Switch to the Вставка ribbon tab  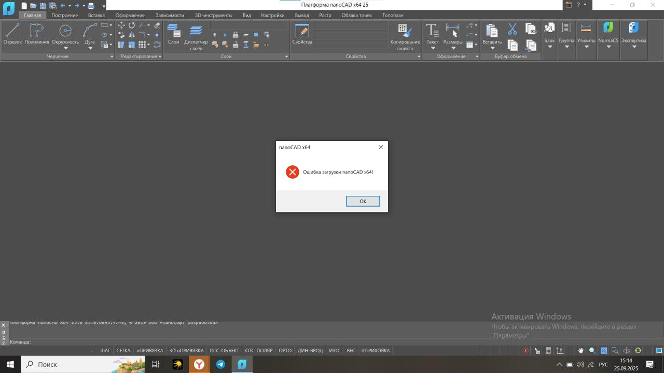96,16
